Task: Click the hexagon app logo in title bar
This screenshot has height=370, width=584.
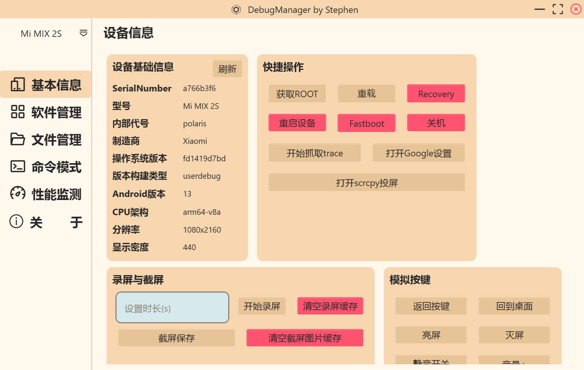Action: (236, 9)
